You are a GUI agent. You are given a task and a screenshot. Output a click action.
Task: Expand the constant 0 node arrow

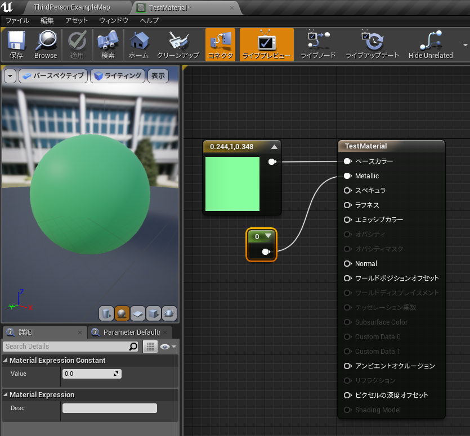268,236
